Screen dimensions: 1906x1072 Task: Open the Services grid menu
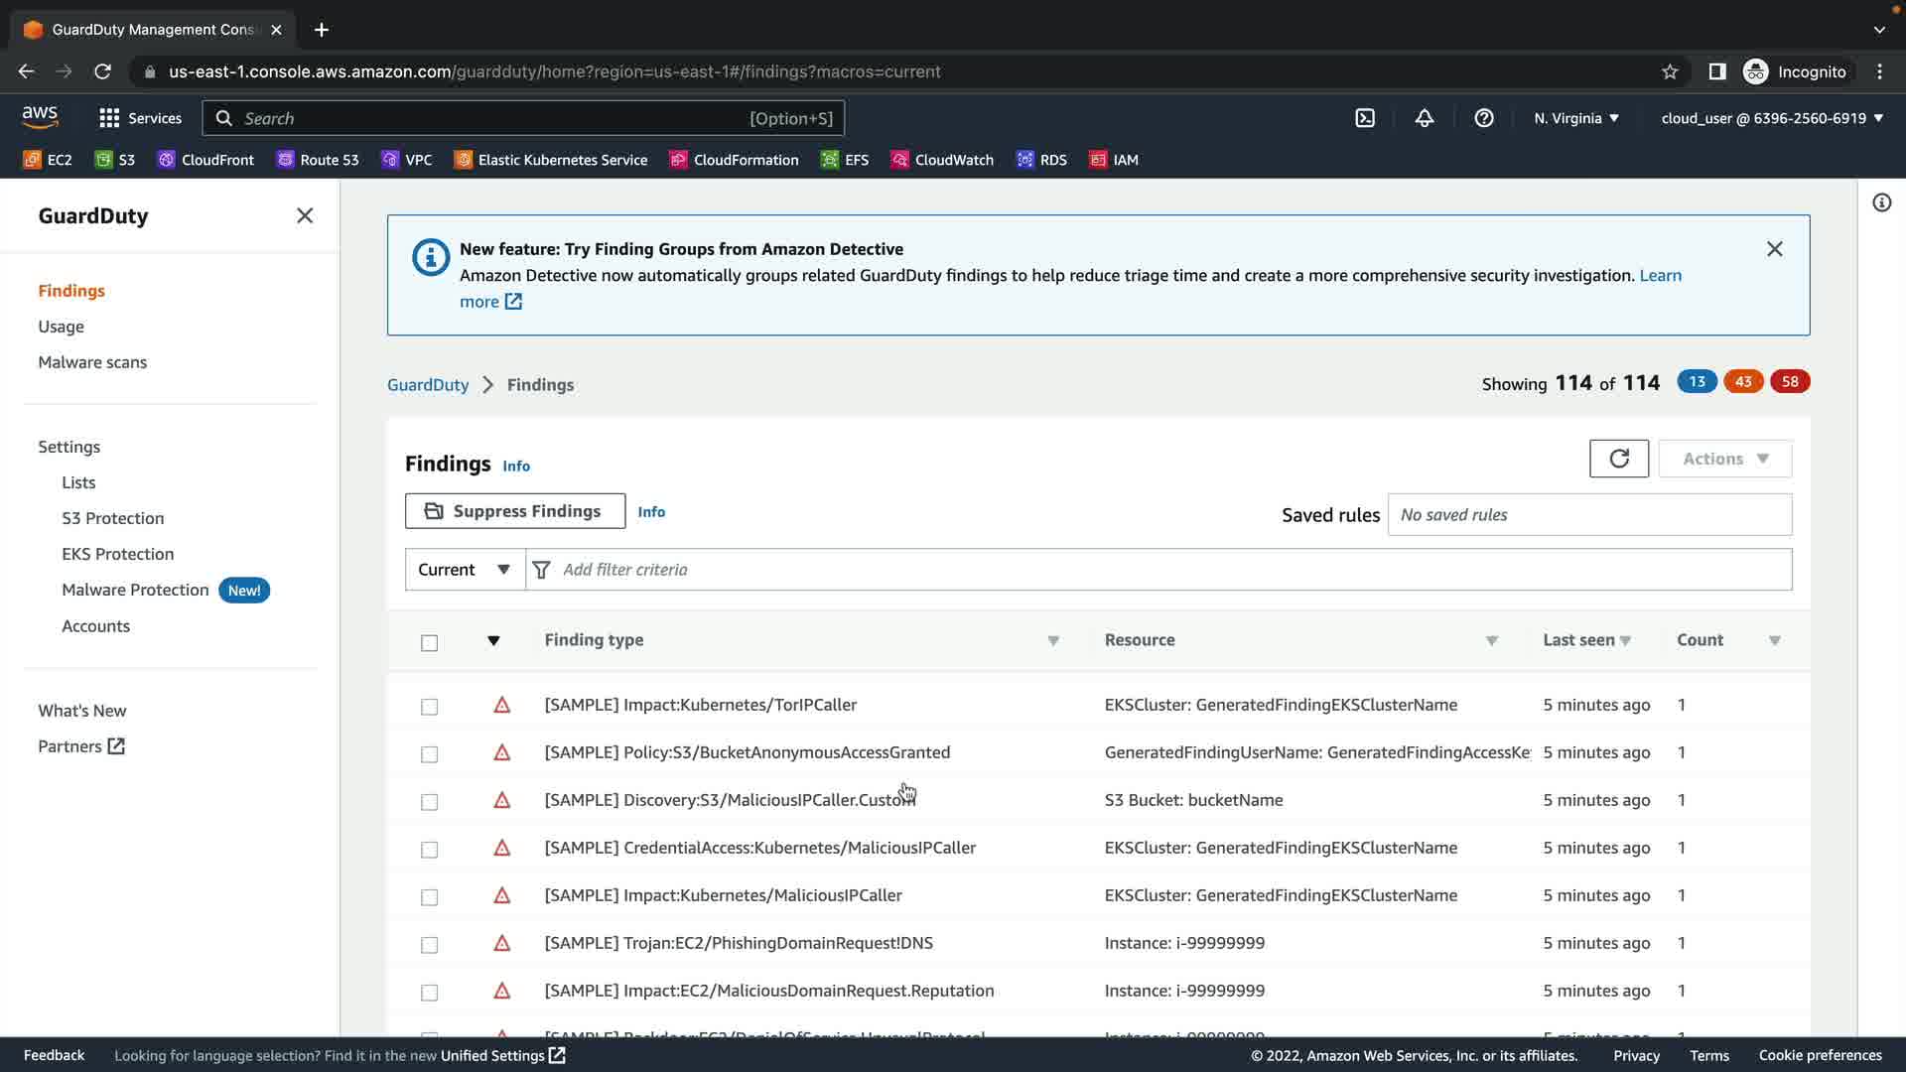pos(140,118)
